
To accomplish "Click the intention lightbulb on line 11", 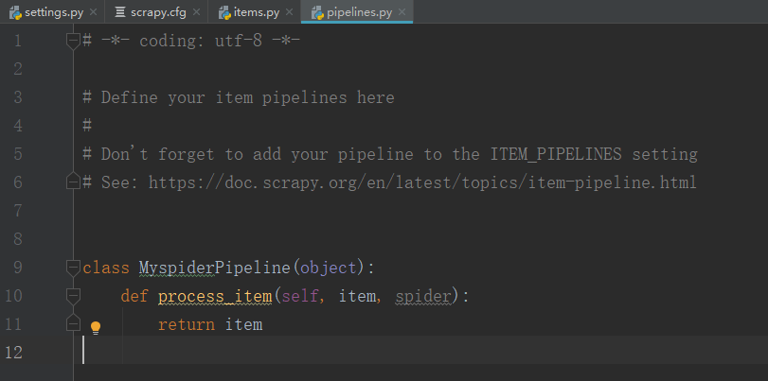I will coord(95,327).
